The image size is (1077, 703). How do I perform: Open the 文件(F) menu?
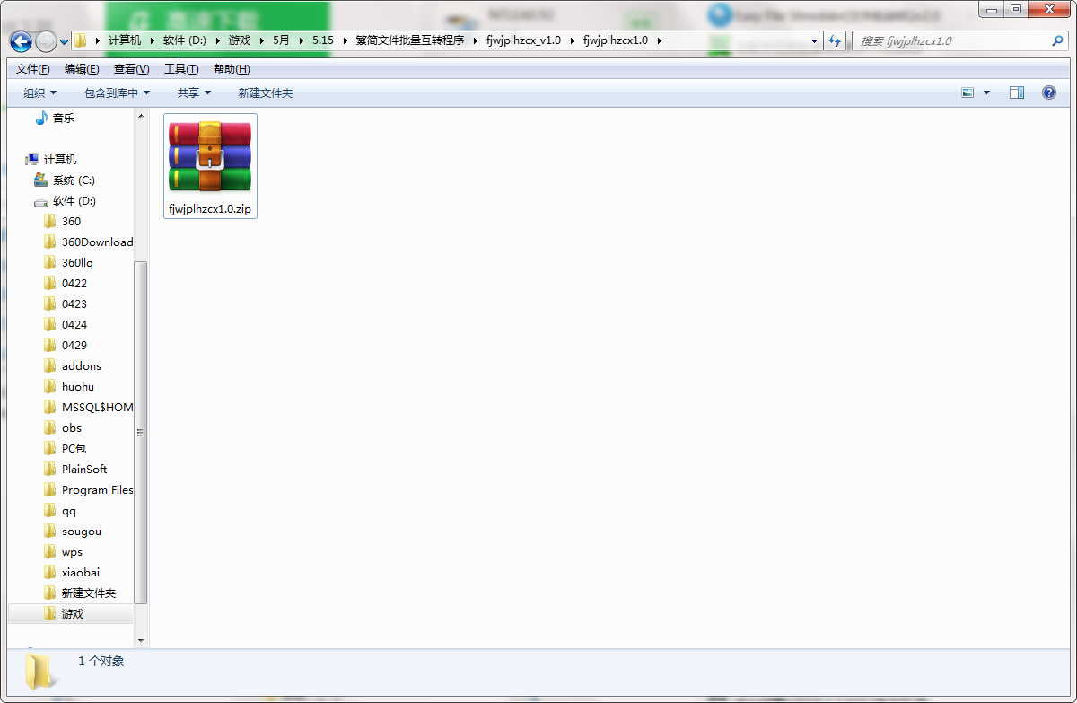point(33,69)
